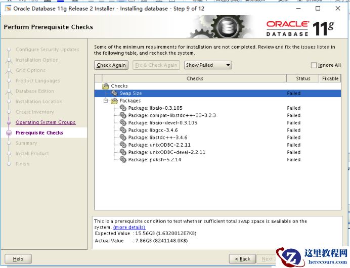350x268 pixels.
Task: Click gear icon for libaio-devel-0.3.105
Action: click(x=123, y=123)
